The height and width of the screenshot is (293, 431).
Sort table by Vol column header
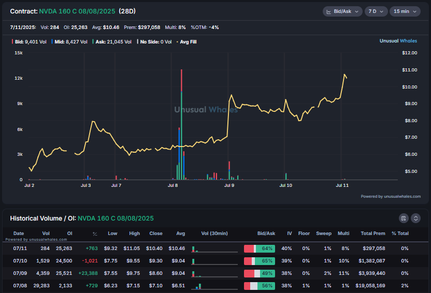(x=46, y=233)
